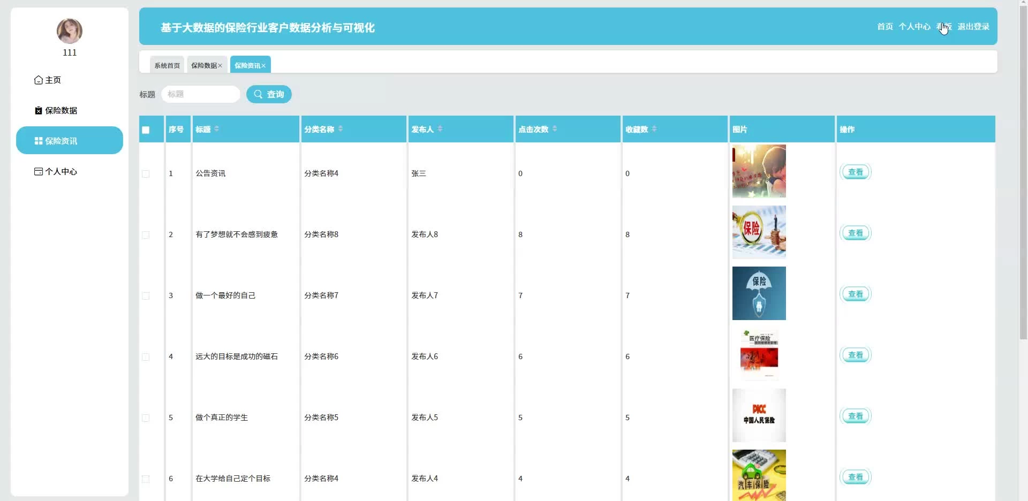Open the PICC 中国人民保险 thumbnail
This screenshot has width=1028, height=501.
point(759,415)
